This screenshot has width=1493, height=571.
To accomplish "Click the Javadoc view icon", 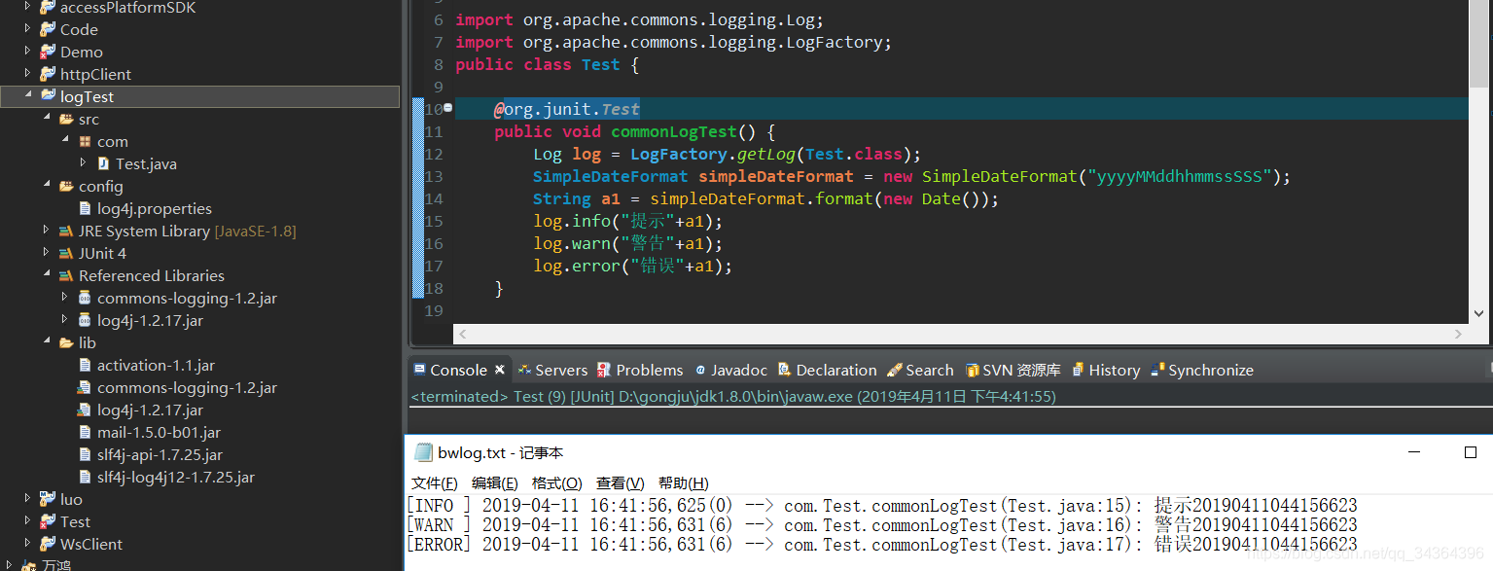I will 700,370.
